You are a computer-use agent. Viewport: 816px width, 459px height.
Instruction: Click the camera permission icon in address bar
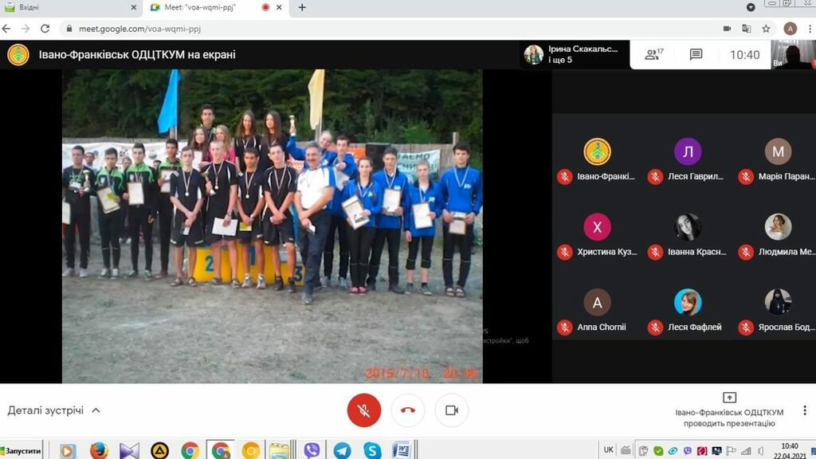click(x=727, y=29)
